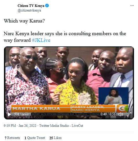Click the sign language interpreter inset
Image resolution: width=138 pixels, height=141 pixels.
click(113, 96)
